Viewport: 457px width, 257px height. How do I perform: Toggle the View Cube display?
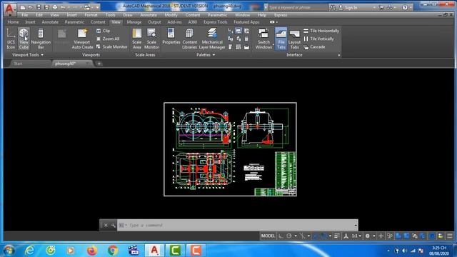pyautogui.click(x=24, y=39)
